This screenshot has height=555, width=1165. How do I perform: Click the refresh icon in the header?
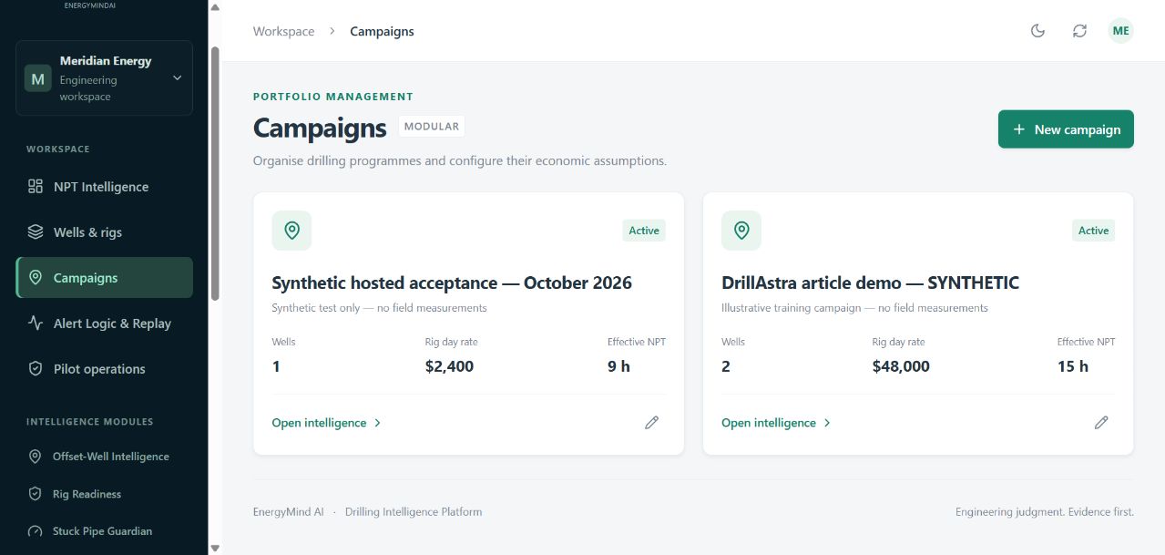[x=1079, y=31]
